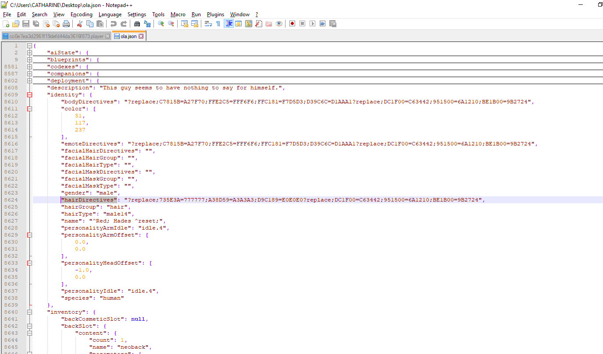603x354 pixels.
Task: Click line number 8608 in the margin
Action: tap(11, 88)
